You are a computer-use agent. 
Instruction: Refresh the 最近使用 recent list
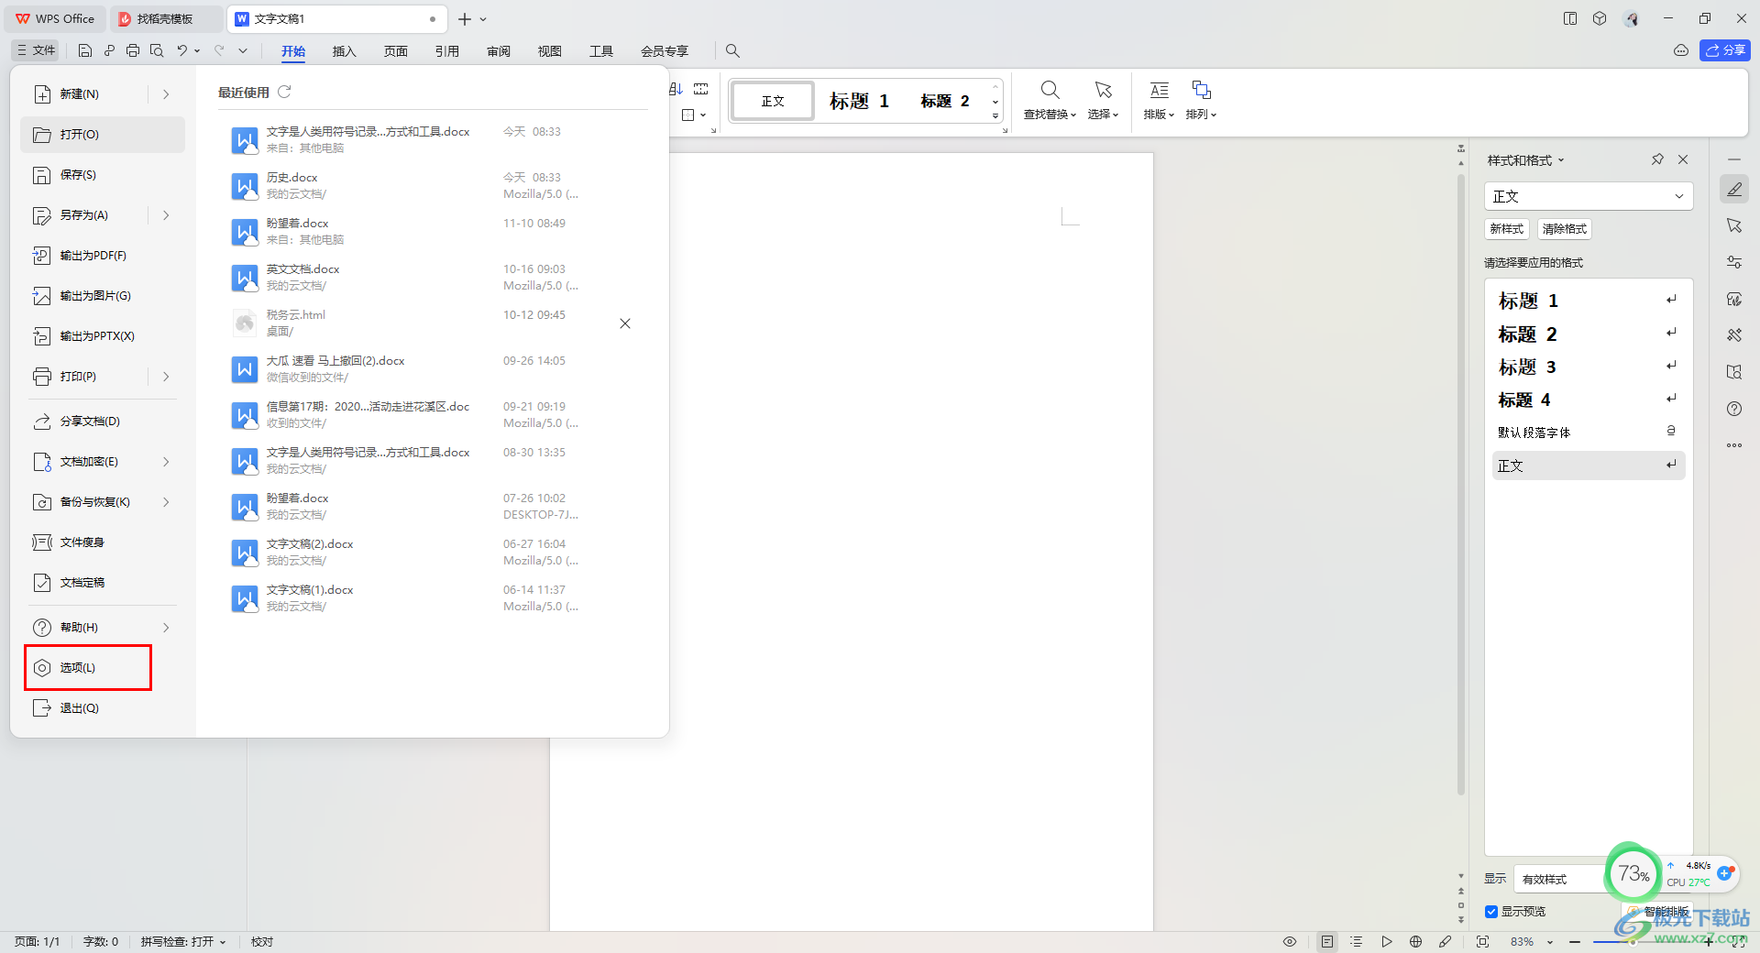(x=284, y=92)
